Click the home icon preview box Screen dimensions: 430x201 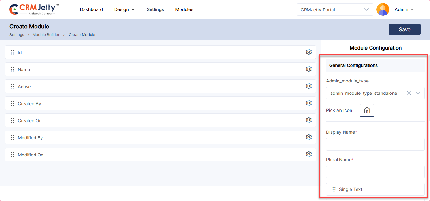click(367, 110)
